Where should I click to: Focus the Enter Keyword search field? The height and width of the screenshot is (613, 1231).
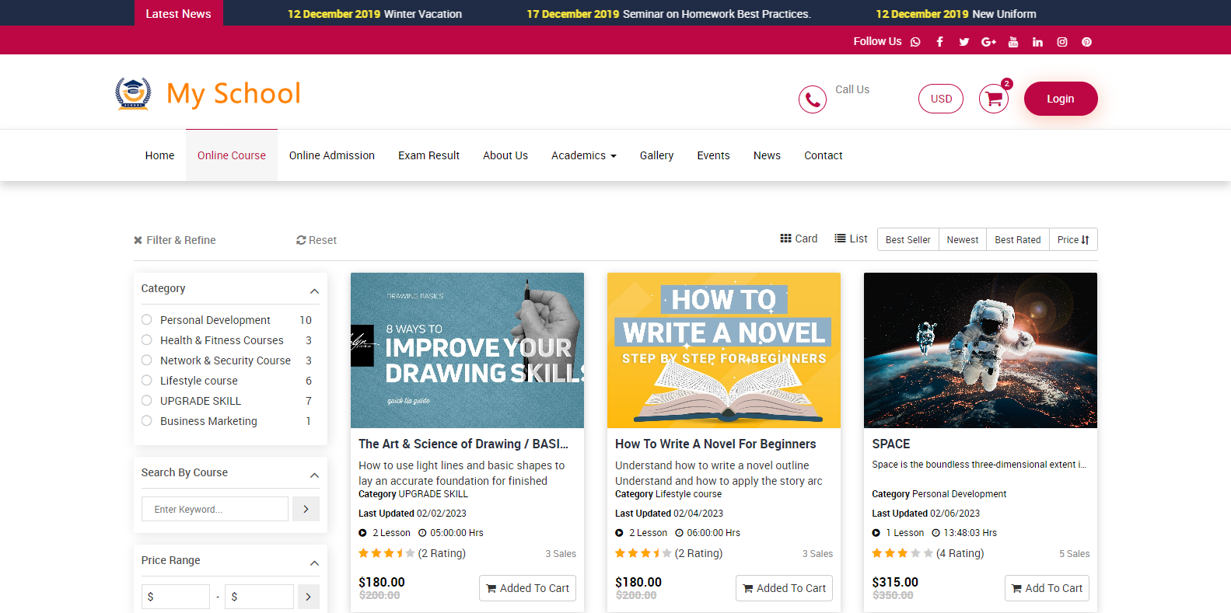coord(215,509)
